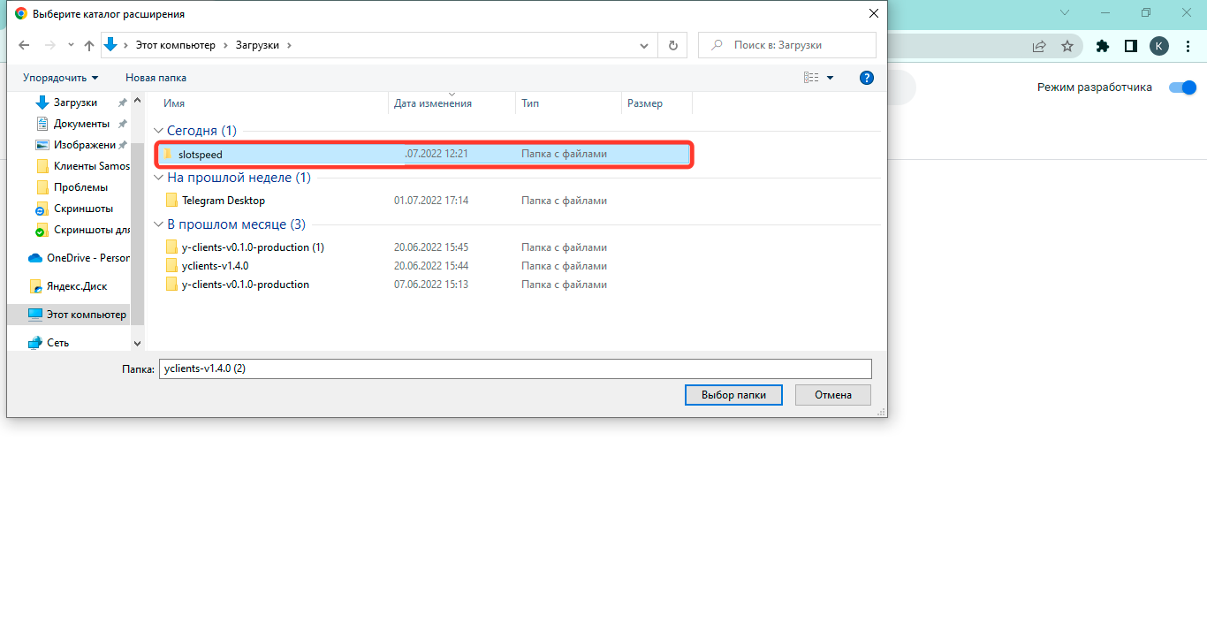Screen dimensions: 1207x638
Task: Click the Chrome share page icon
Action: 1039,46
